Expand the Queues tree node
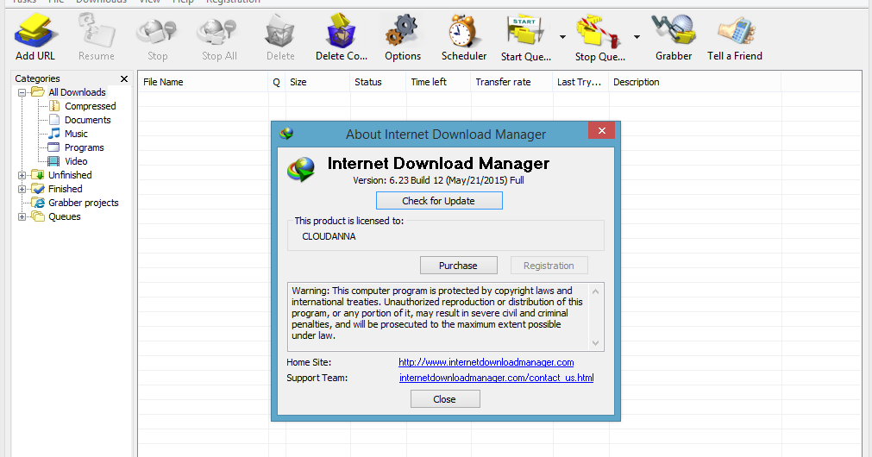872x457 pixels. [22, 216]
